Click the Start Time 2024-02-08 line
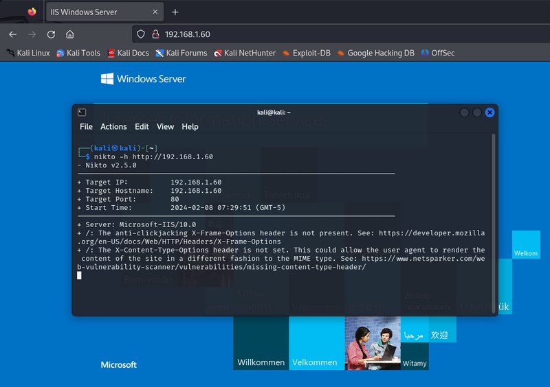The width and height of the screenshot is (550, 387). point(181,208)
